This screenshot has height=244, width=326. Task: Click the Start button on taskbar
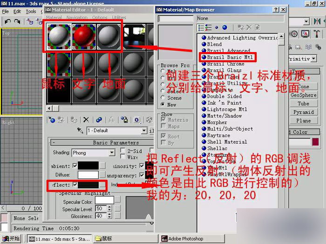(11, 239)
